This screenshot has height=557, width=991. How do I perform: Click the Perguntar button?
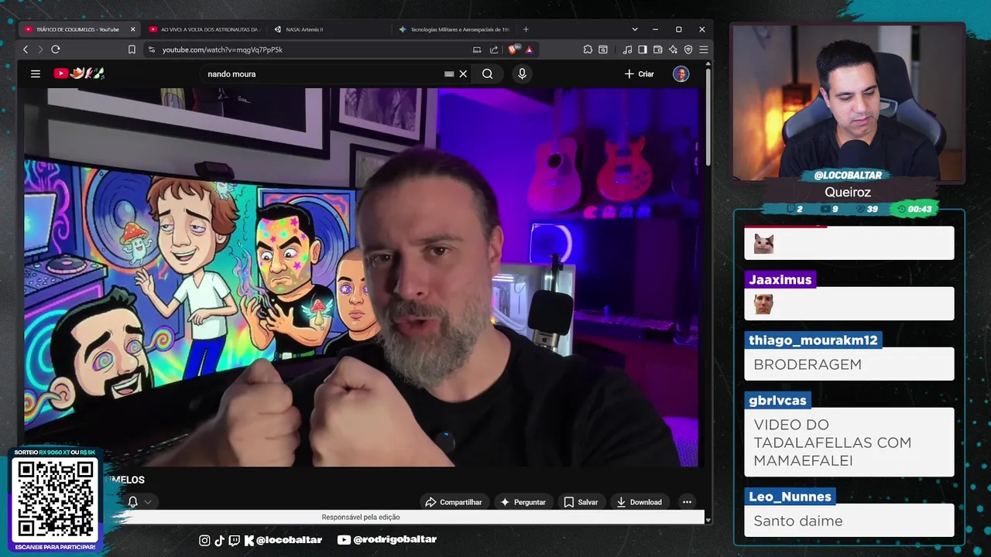coord(523,502)
